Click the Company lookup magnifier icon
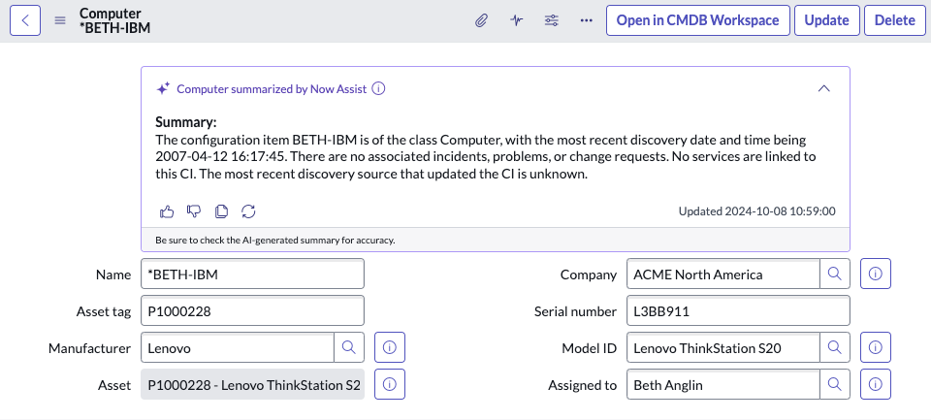 click(835, 274)
